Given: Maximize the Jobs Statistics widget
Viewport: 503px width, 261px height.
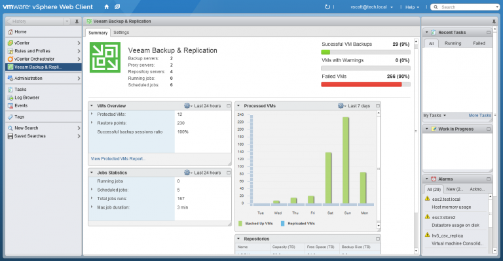Looking at the screenshot, I should coord(229,173).
